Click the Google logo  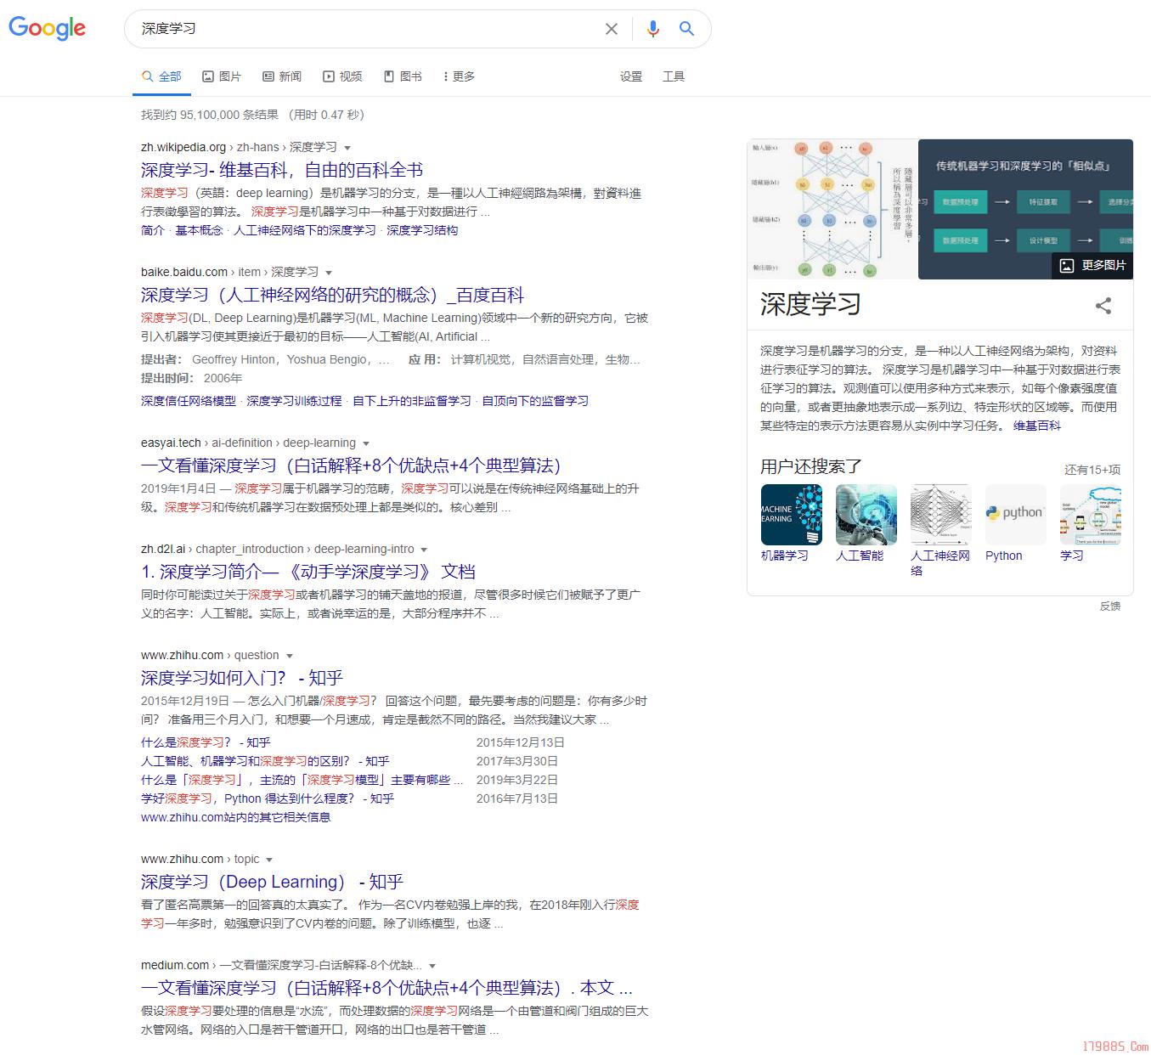pyautogui.click(x=47, y=28)
